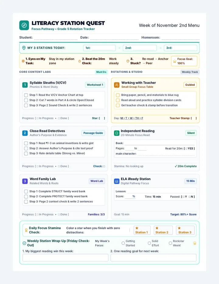This screenshot has height=284, width=219.
Task: Click "20m Complete" text
Action: click(187, 166)
